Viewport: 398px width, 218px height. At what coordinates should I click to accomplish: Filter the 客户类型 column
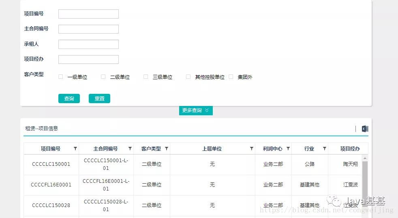coord(167,148)
